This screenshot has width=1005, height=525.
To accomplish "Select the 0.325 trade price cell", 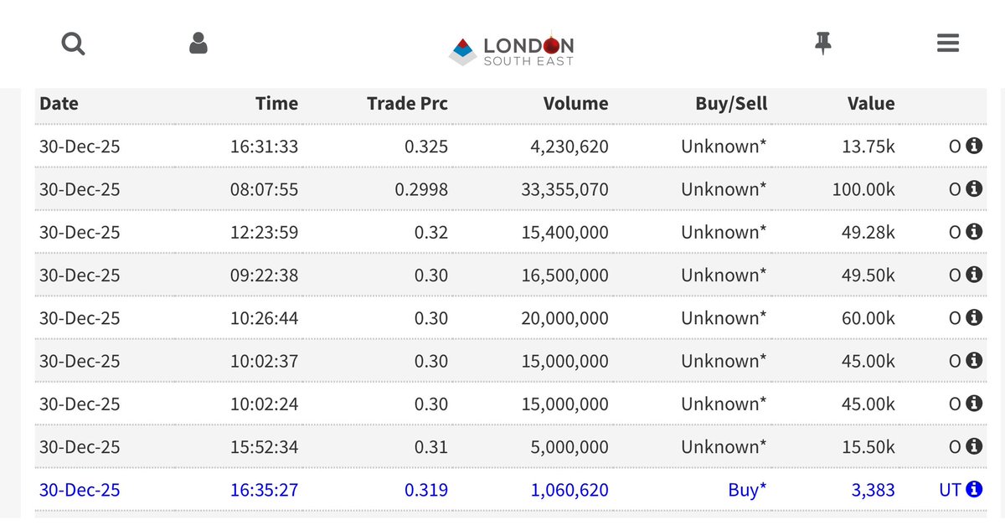I will [426, 147].
